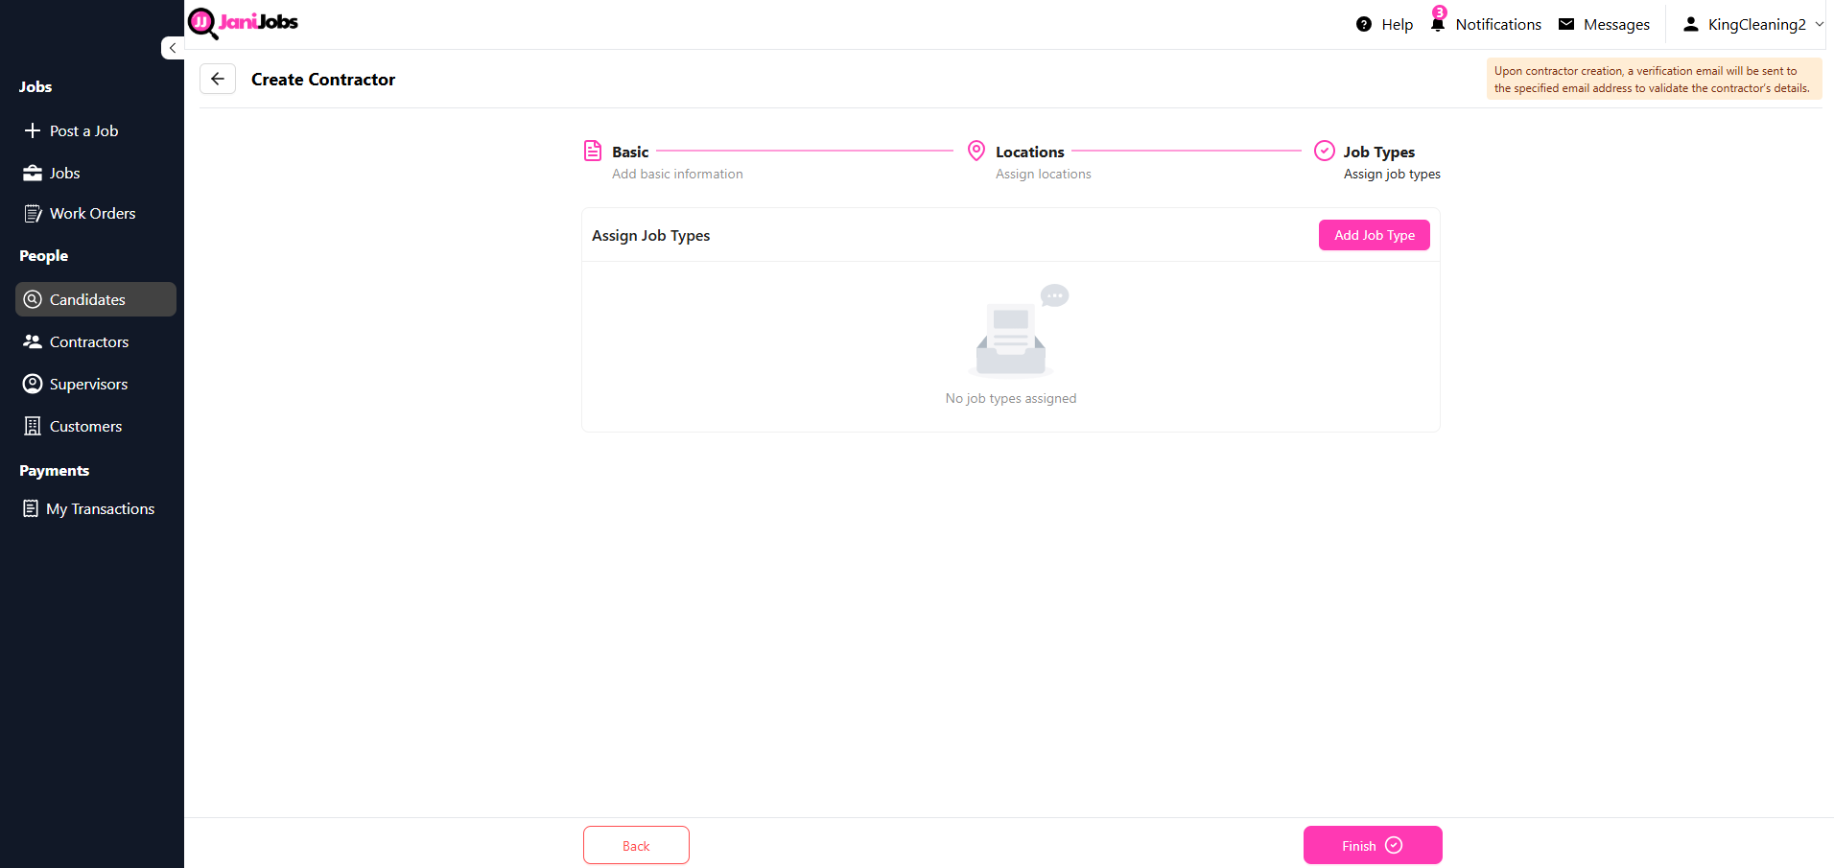Click the back arrow beside Create Contractor
Viewport: 1834px width, 868px height.
click(218, 79)
